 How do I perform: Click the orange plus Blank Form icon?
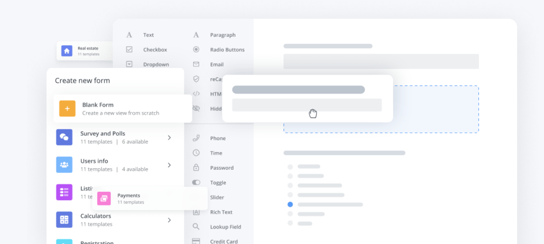[67, 109]
